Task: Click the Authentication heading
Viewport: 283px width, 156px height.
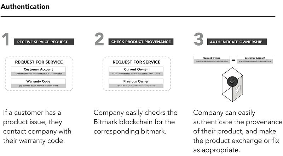Action: tap(25, 7)
